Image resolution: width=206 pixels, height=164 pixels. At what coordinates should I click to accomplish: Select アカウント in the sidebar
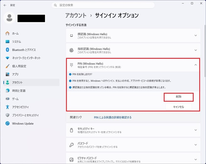coord(31,82)
